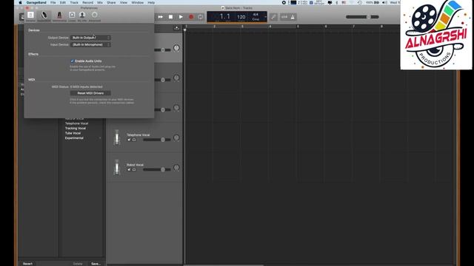Viewport: 474px width, 266px height.
Task: Toggle the cycle loop button
Action: (201, 17)
